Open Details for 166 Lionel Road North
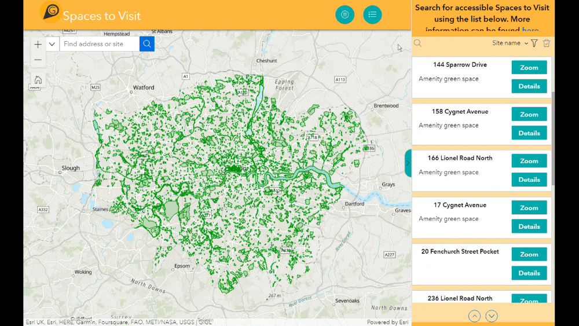 [x=529, y=180]
